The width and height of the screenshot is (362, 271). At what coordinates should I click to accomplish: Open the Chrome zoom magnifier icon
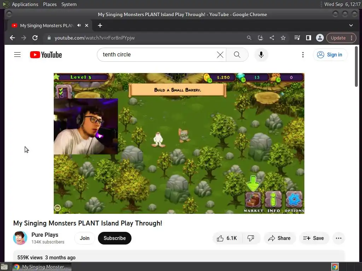[x=249, y=38]
